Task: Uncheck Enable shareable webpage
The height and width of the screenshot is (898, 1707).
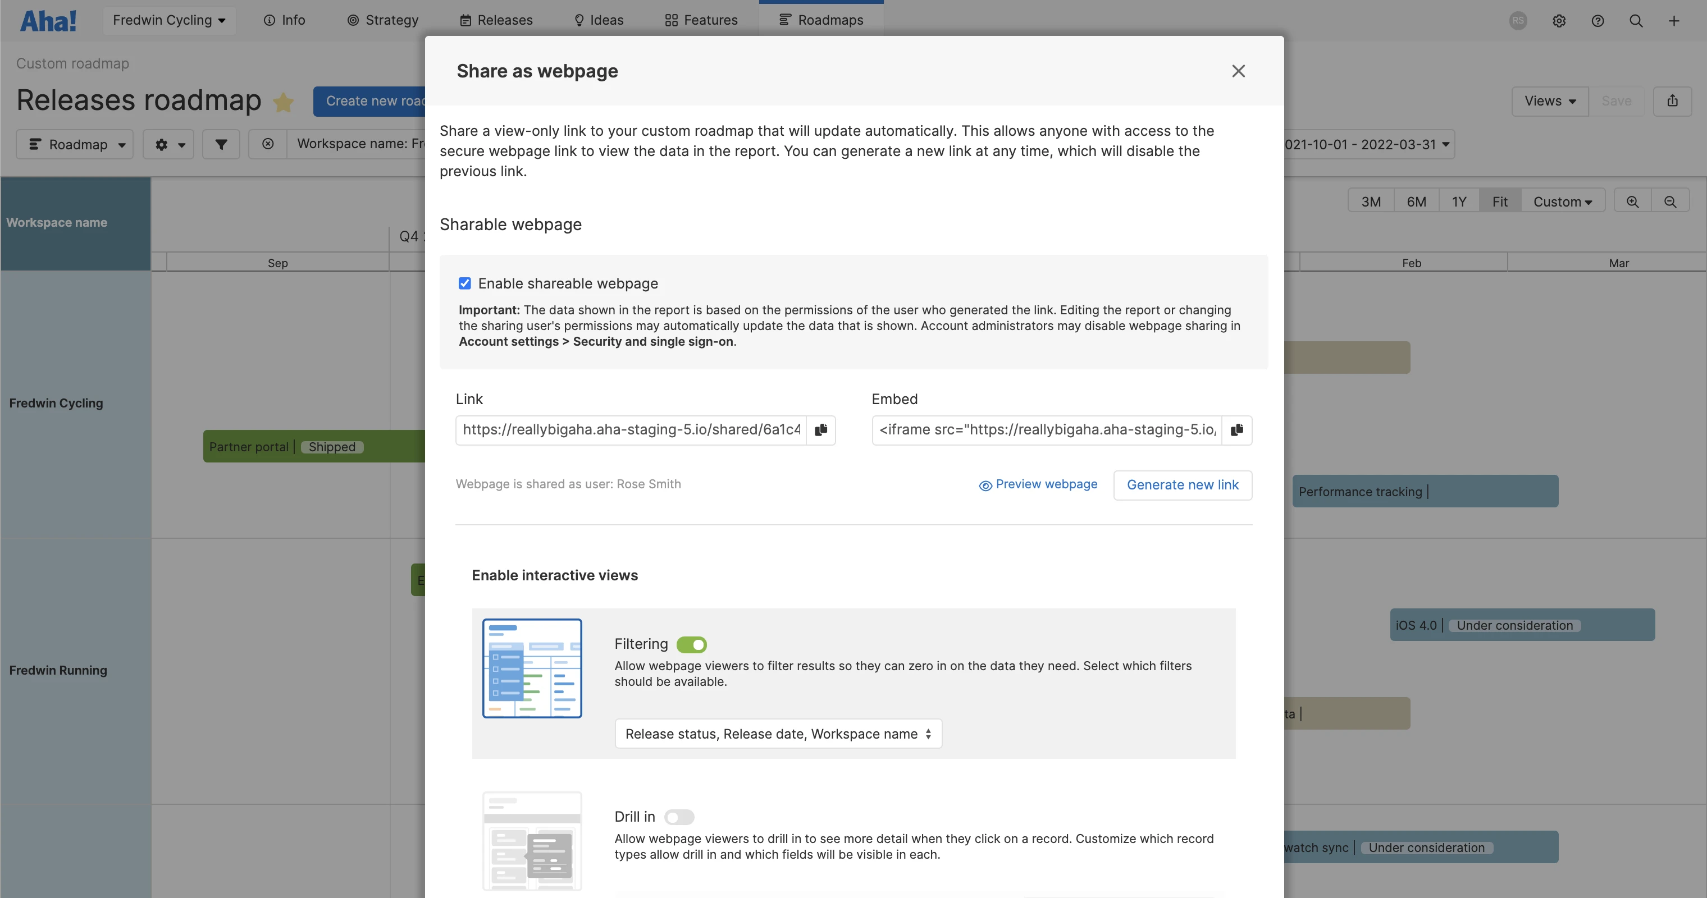Action: [x=464, y=283]
